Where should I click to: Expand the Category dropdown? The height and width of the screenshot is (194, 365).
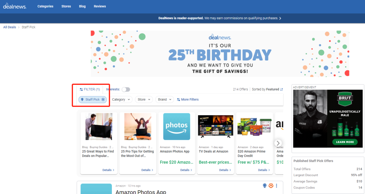pyautogui.click(x=121, y=99)
